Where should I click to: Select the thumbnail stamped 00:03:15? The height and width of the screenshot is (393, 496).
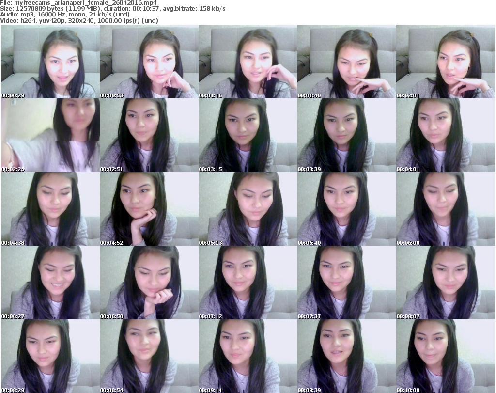click(x=248, y=135)
